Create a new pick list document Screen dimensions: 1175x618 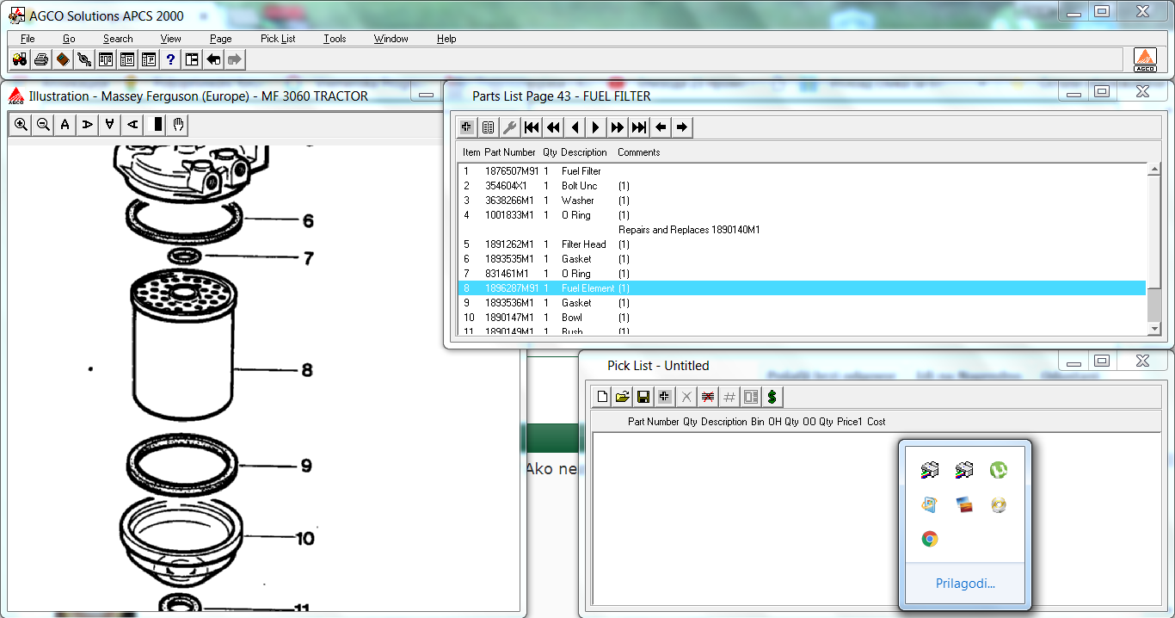(x=602, y=397)
